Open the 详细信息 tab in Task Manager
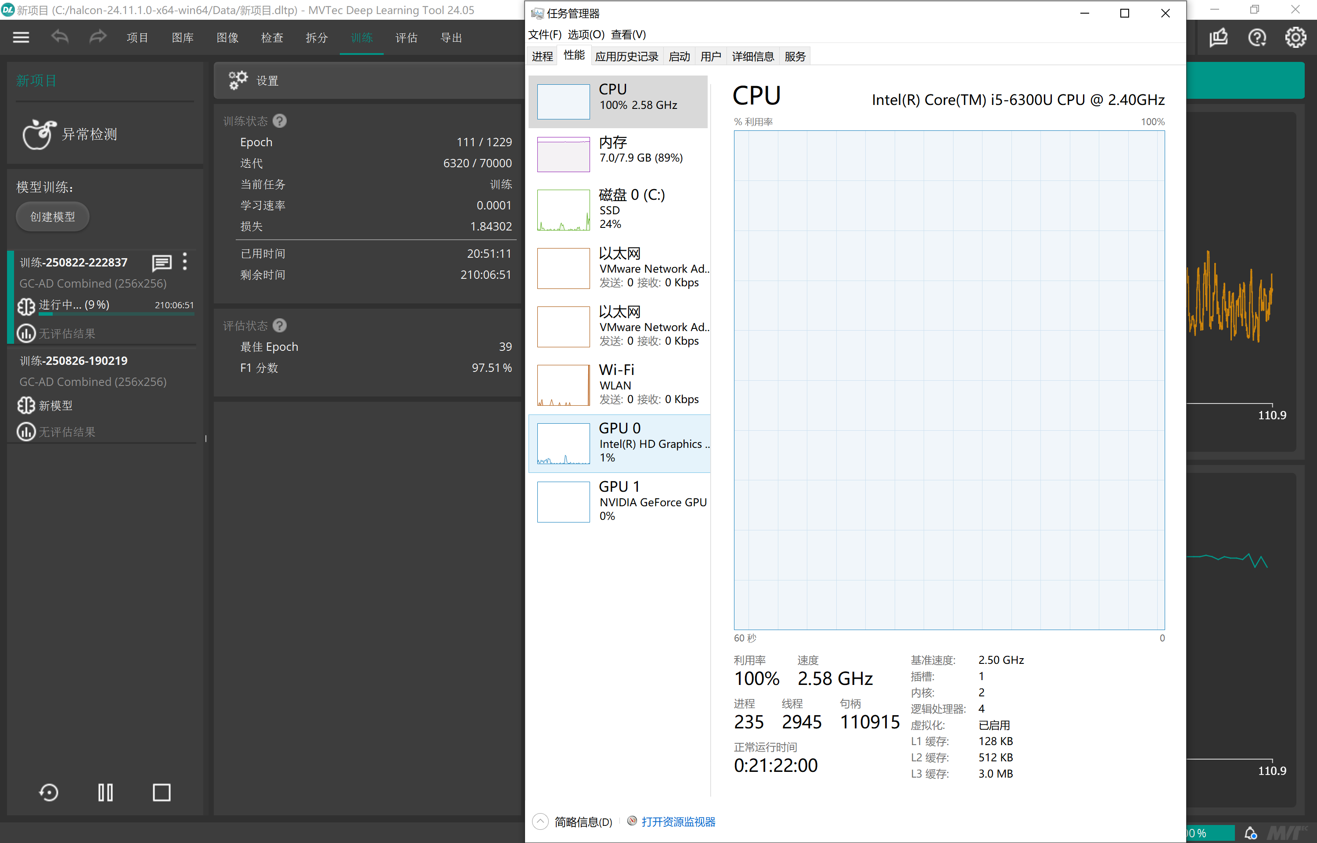Viewport: 1317px width, 843px height. (x=752, y=56)
